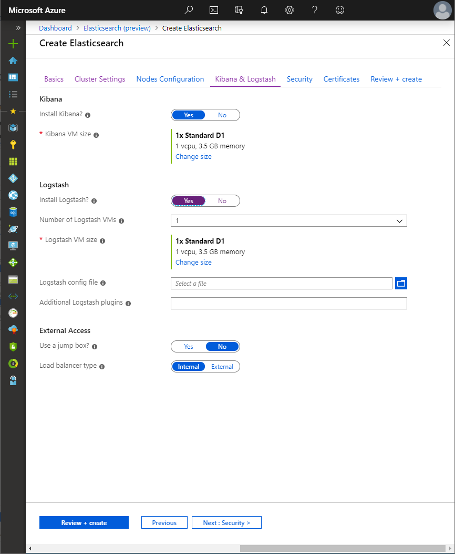Collapse the left sidebar with the chevron
This screenshot has height=554, width=455.
(x=18, y=28)
